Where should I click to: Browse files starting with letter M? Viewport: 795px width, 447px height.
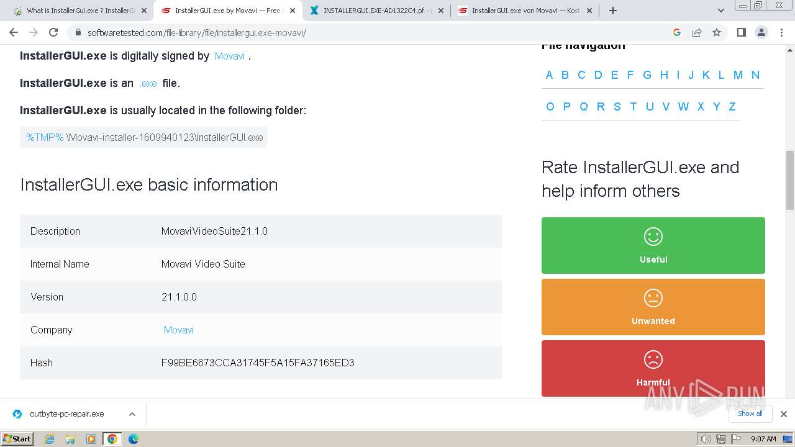[x=738, y=75]
